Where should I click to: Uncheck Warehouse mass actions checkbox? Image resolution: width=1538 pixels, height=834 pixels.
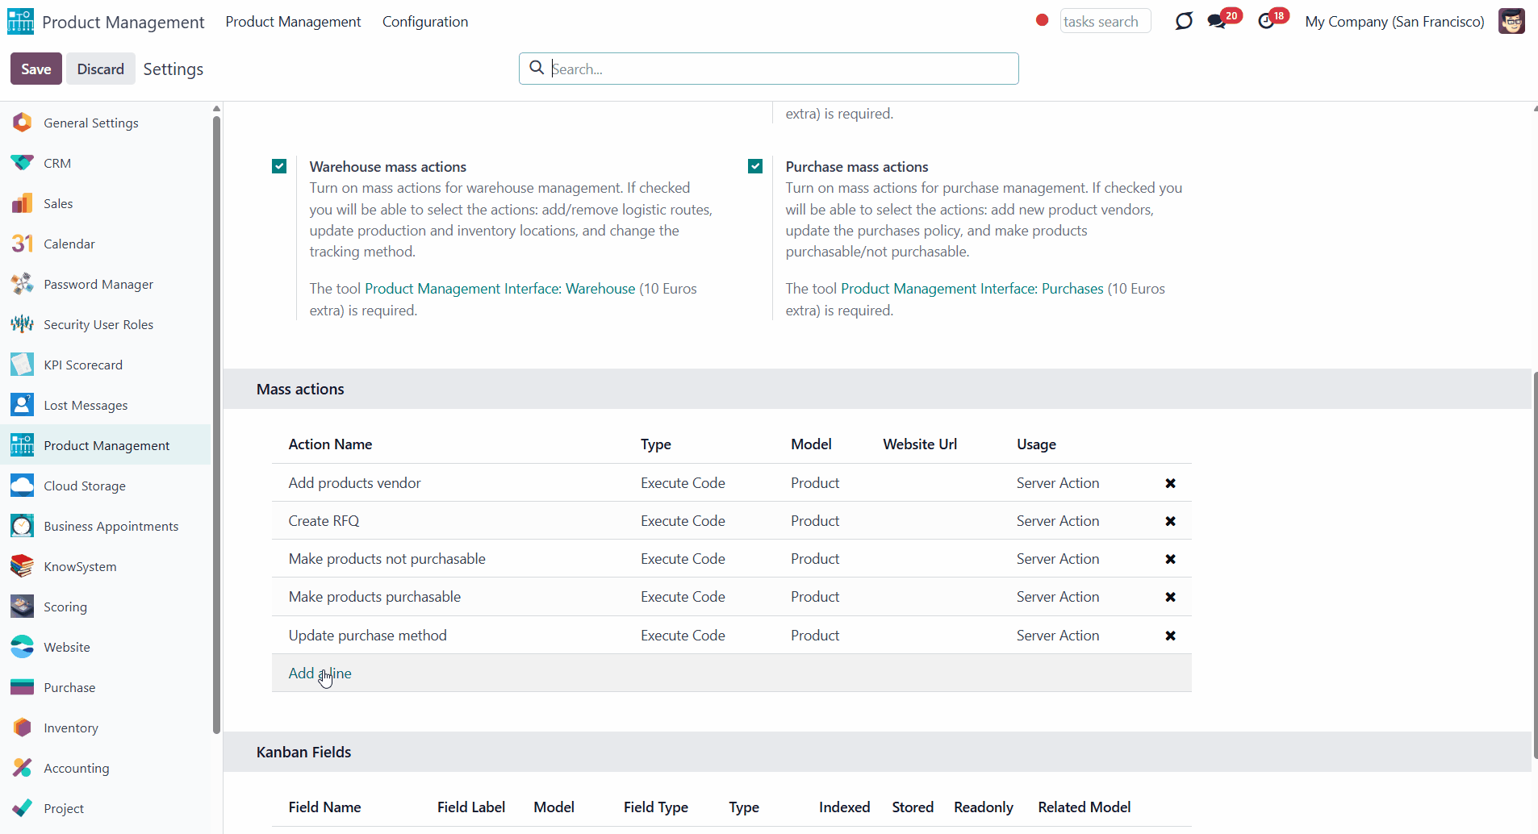tap(279, 166)
